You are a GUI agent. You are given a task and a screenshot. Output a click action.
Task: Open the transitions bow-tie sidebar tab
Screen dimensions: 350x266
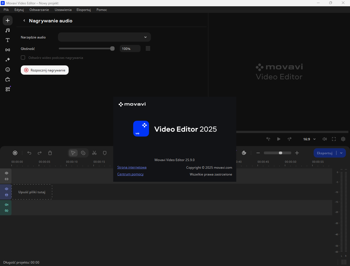(x=8, y=50)
